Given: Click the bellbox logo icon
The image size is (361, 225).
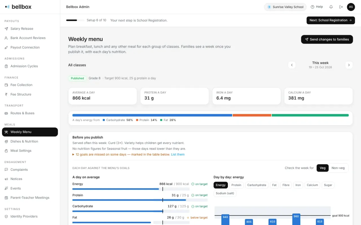Looking at the screenshot, I should tap(7, 7).
